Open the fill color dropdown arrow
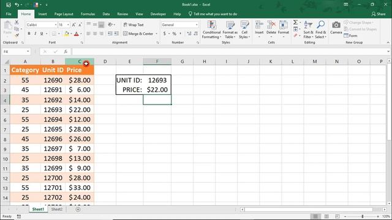Screen dimensions: 392x220 [x=71, y=34]
